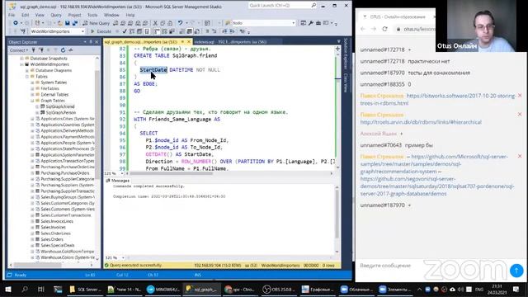This screenshot has width=528, height=297.
Task: Switch to the indexes.sql tab
Action: click(230, 42)
